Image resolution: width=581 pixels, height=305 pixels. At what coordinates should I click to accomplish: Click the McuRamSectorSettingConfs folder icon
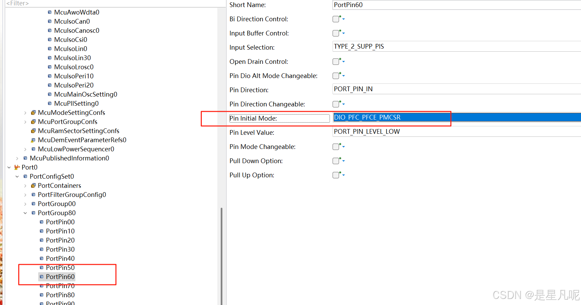point(33,131)
